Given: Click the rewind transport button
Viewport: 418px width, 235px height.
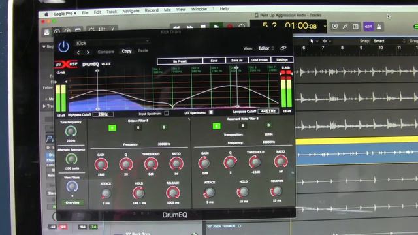Looking at the screenshot, I should pyautogui.click(x=176, y=27).
